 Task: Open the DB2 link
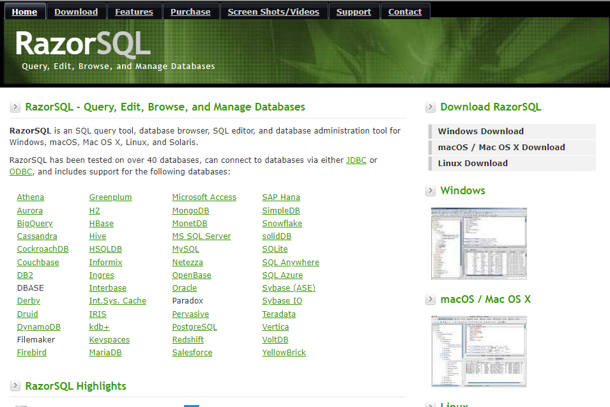click(25, 275)
